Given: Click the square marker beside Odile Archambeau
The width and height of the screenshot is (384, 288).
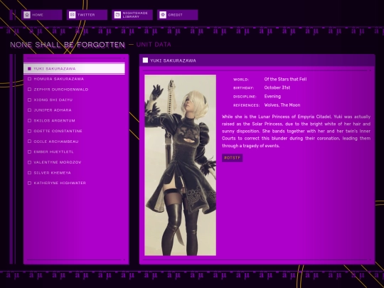Looking at the screenshot, I should (29, 142).
